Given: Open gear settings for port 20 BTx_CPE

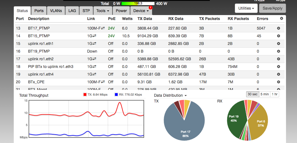Looking at the screenshot, I should [x=278, y=82].
